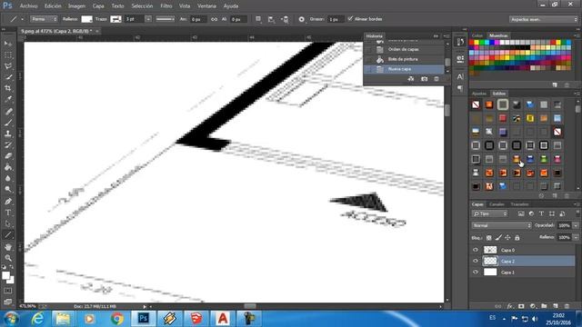Image resolution: width=582 pixels, height=327 pixels.
Task: Create new layer in Layers panel
Action: point(556,306)
